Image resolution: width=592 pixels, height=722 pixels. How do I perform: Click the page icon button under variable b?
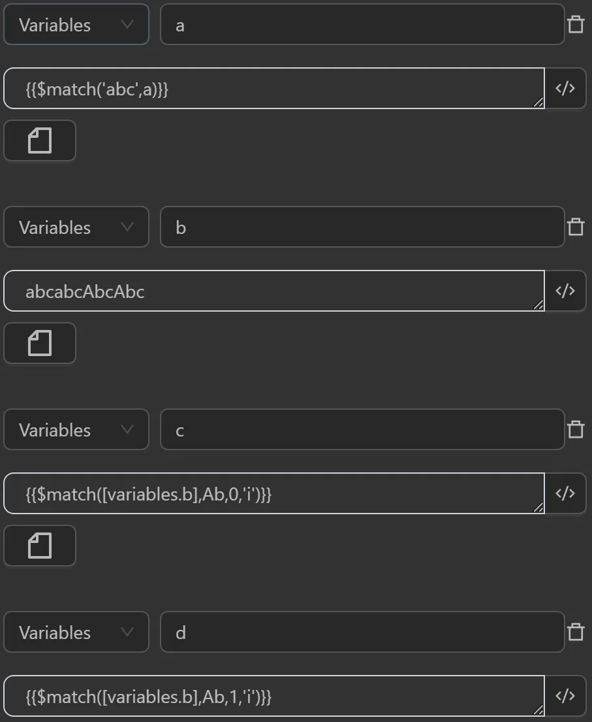click(x=40, y=343)
